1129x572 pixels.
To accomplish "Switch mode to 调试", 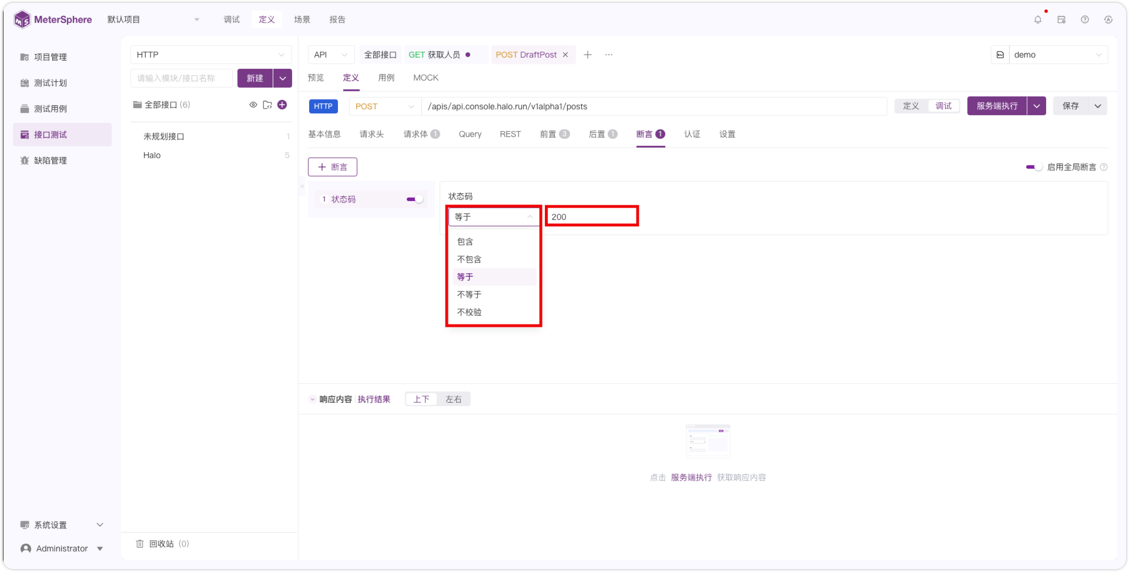I will click(x=943, y=106).
